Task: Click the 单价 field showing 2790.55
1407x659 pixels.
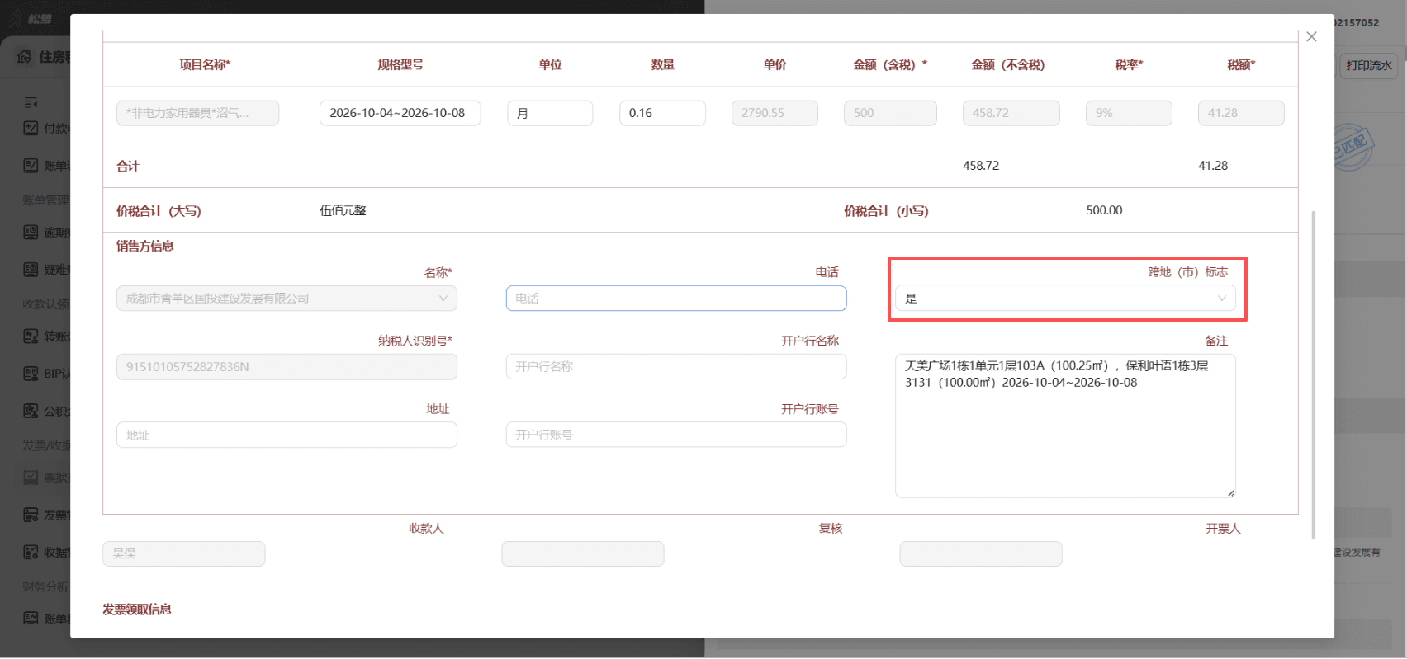Action: [775, 113]
